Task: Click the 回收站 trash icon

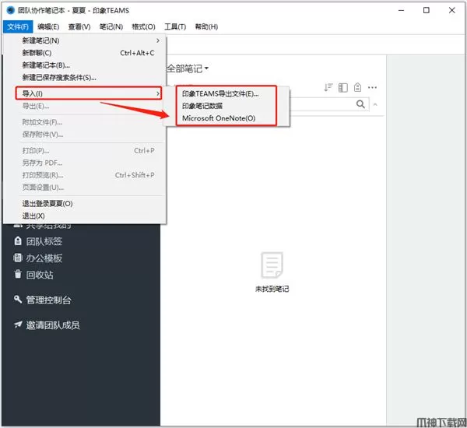Action: [x=18, y=274]
